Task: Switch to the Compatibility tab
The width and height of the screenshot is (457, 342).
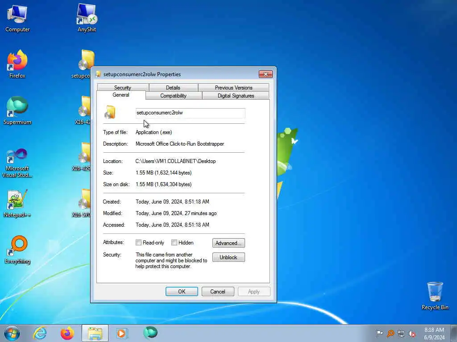Action: pyautogui.click(x=174, y=96)
